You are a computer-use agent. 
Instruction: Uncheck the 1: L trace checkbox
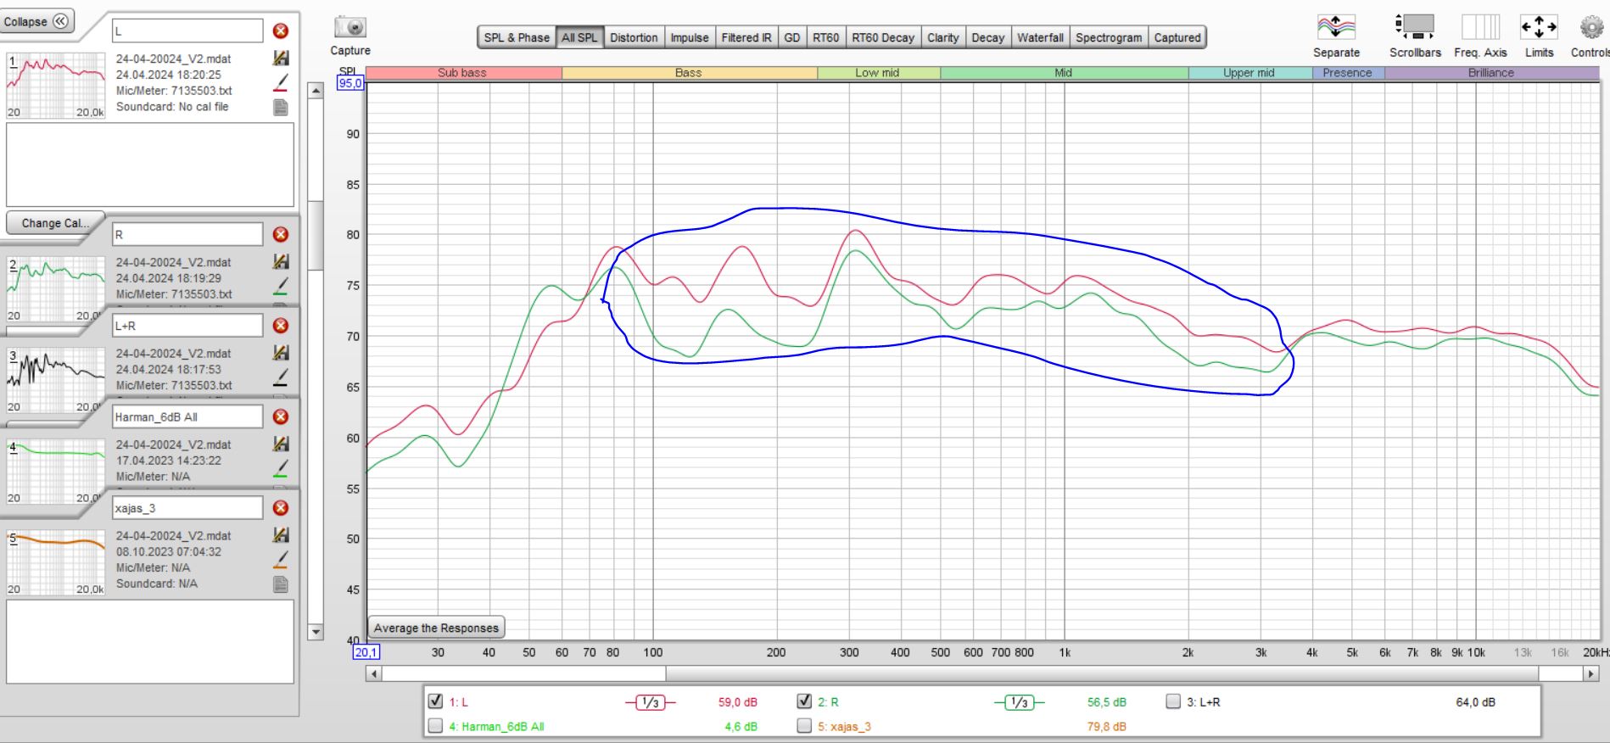point(436,701)
